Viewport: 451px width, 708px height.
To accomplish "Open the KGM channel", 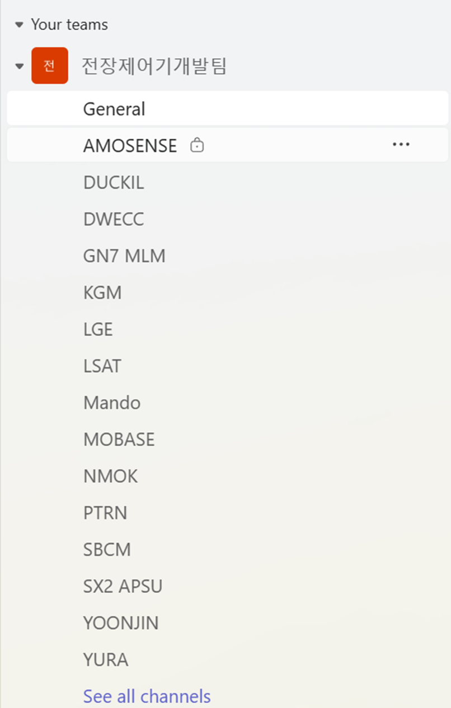I will pyautogui.click(x=102, y=292).
